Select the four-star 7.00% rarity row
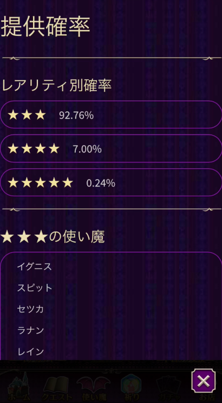Viewport: 222px width, 403px height. tap(111, 149)
